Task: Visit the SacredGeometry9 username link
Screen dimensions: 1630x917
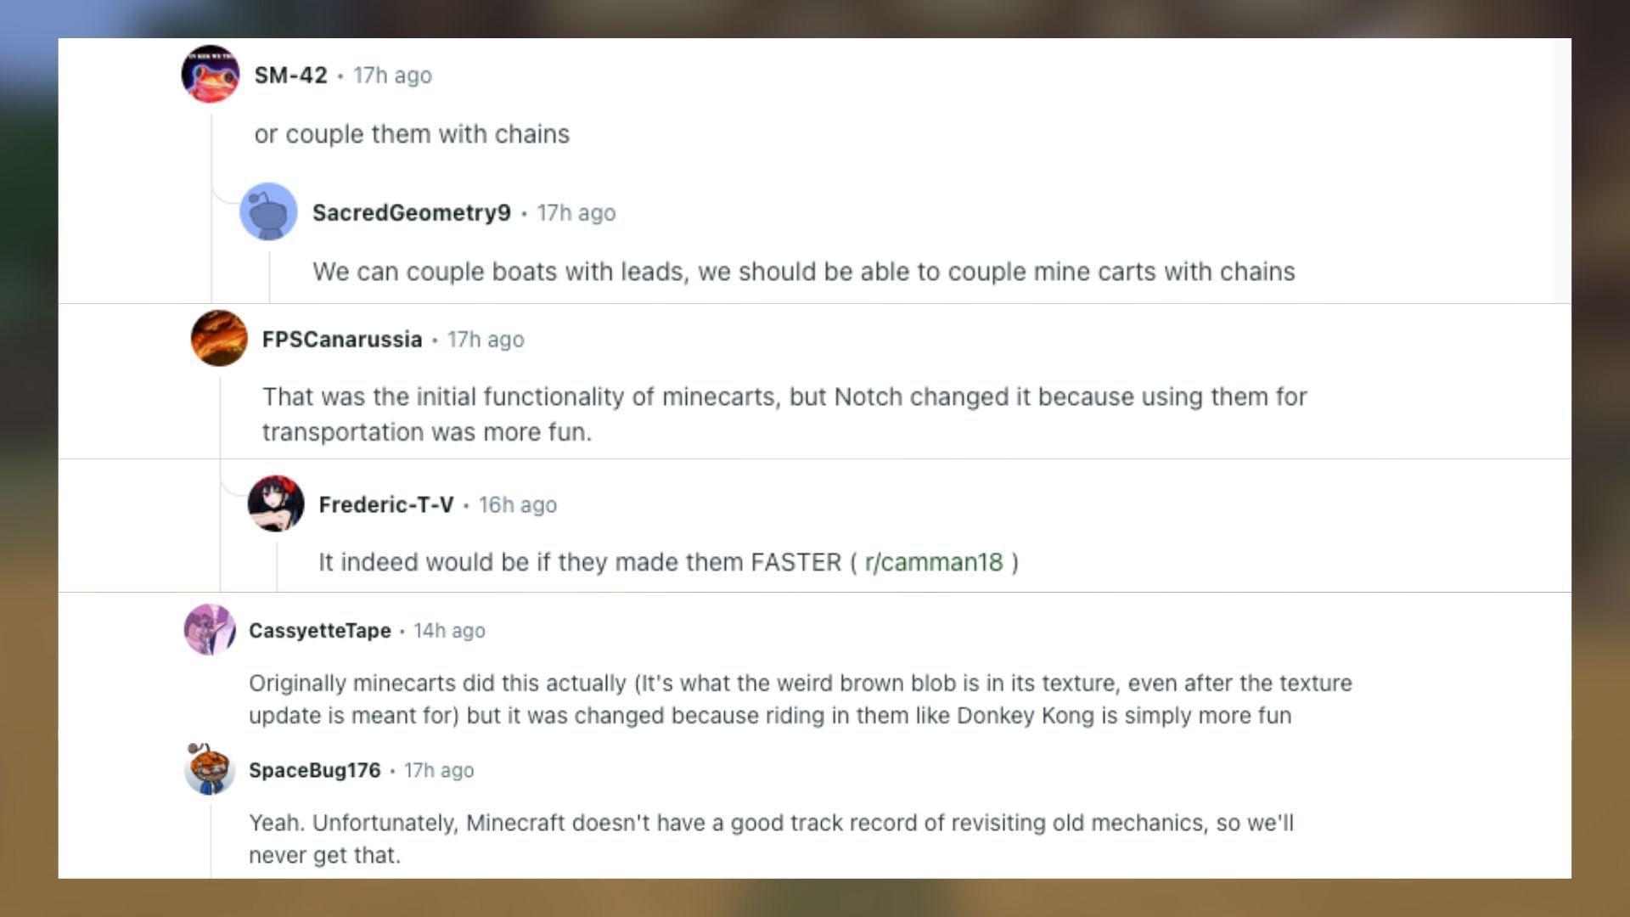Action: coord(411,212)
